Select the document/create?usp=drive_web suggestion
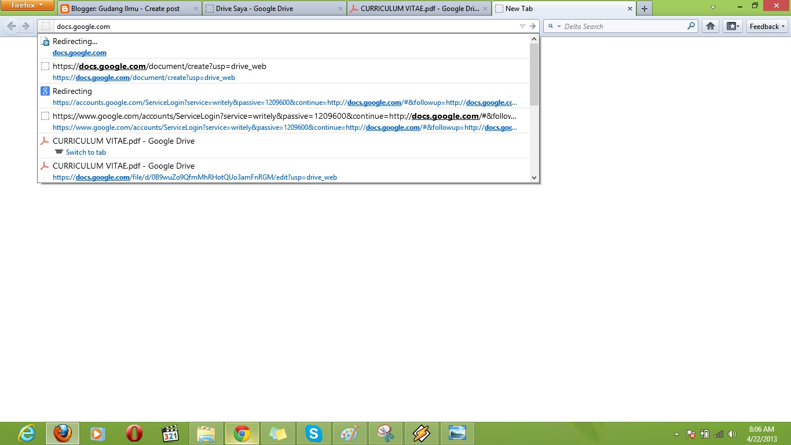Image resolution: width=791 pixels, height=445 pixels. coord(284,71)
